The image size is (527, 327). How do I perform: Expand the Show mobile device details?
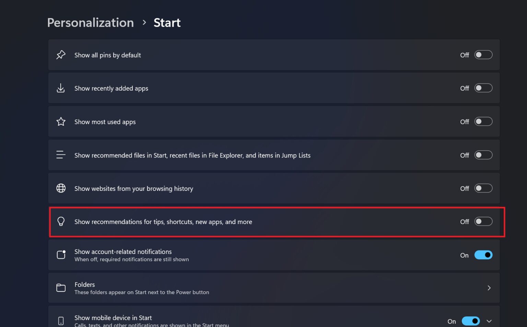(x=489, y=320)
